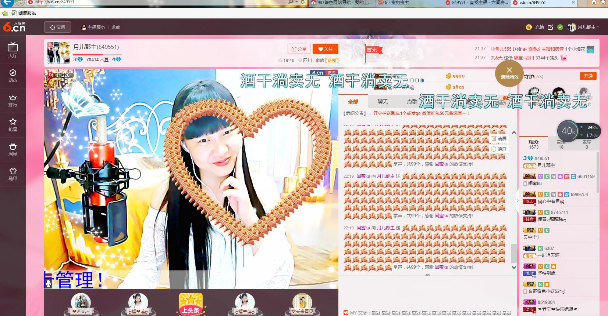Click the 充值 recharge coin link
The image size is (608, 316).
pos(535,27)
